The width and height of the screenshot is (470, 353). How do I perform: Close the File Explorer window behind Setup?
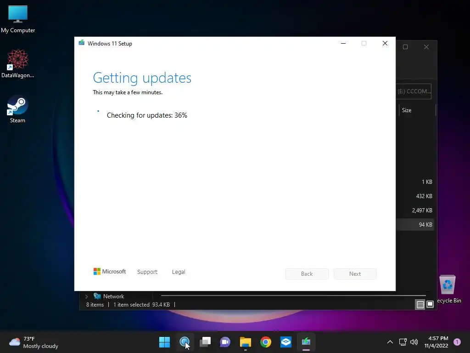(426, 47)
